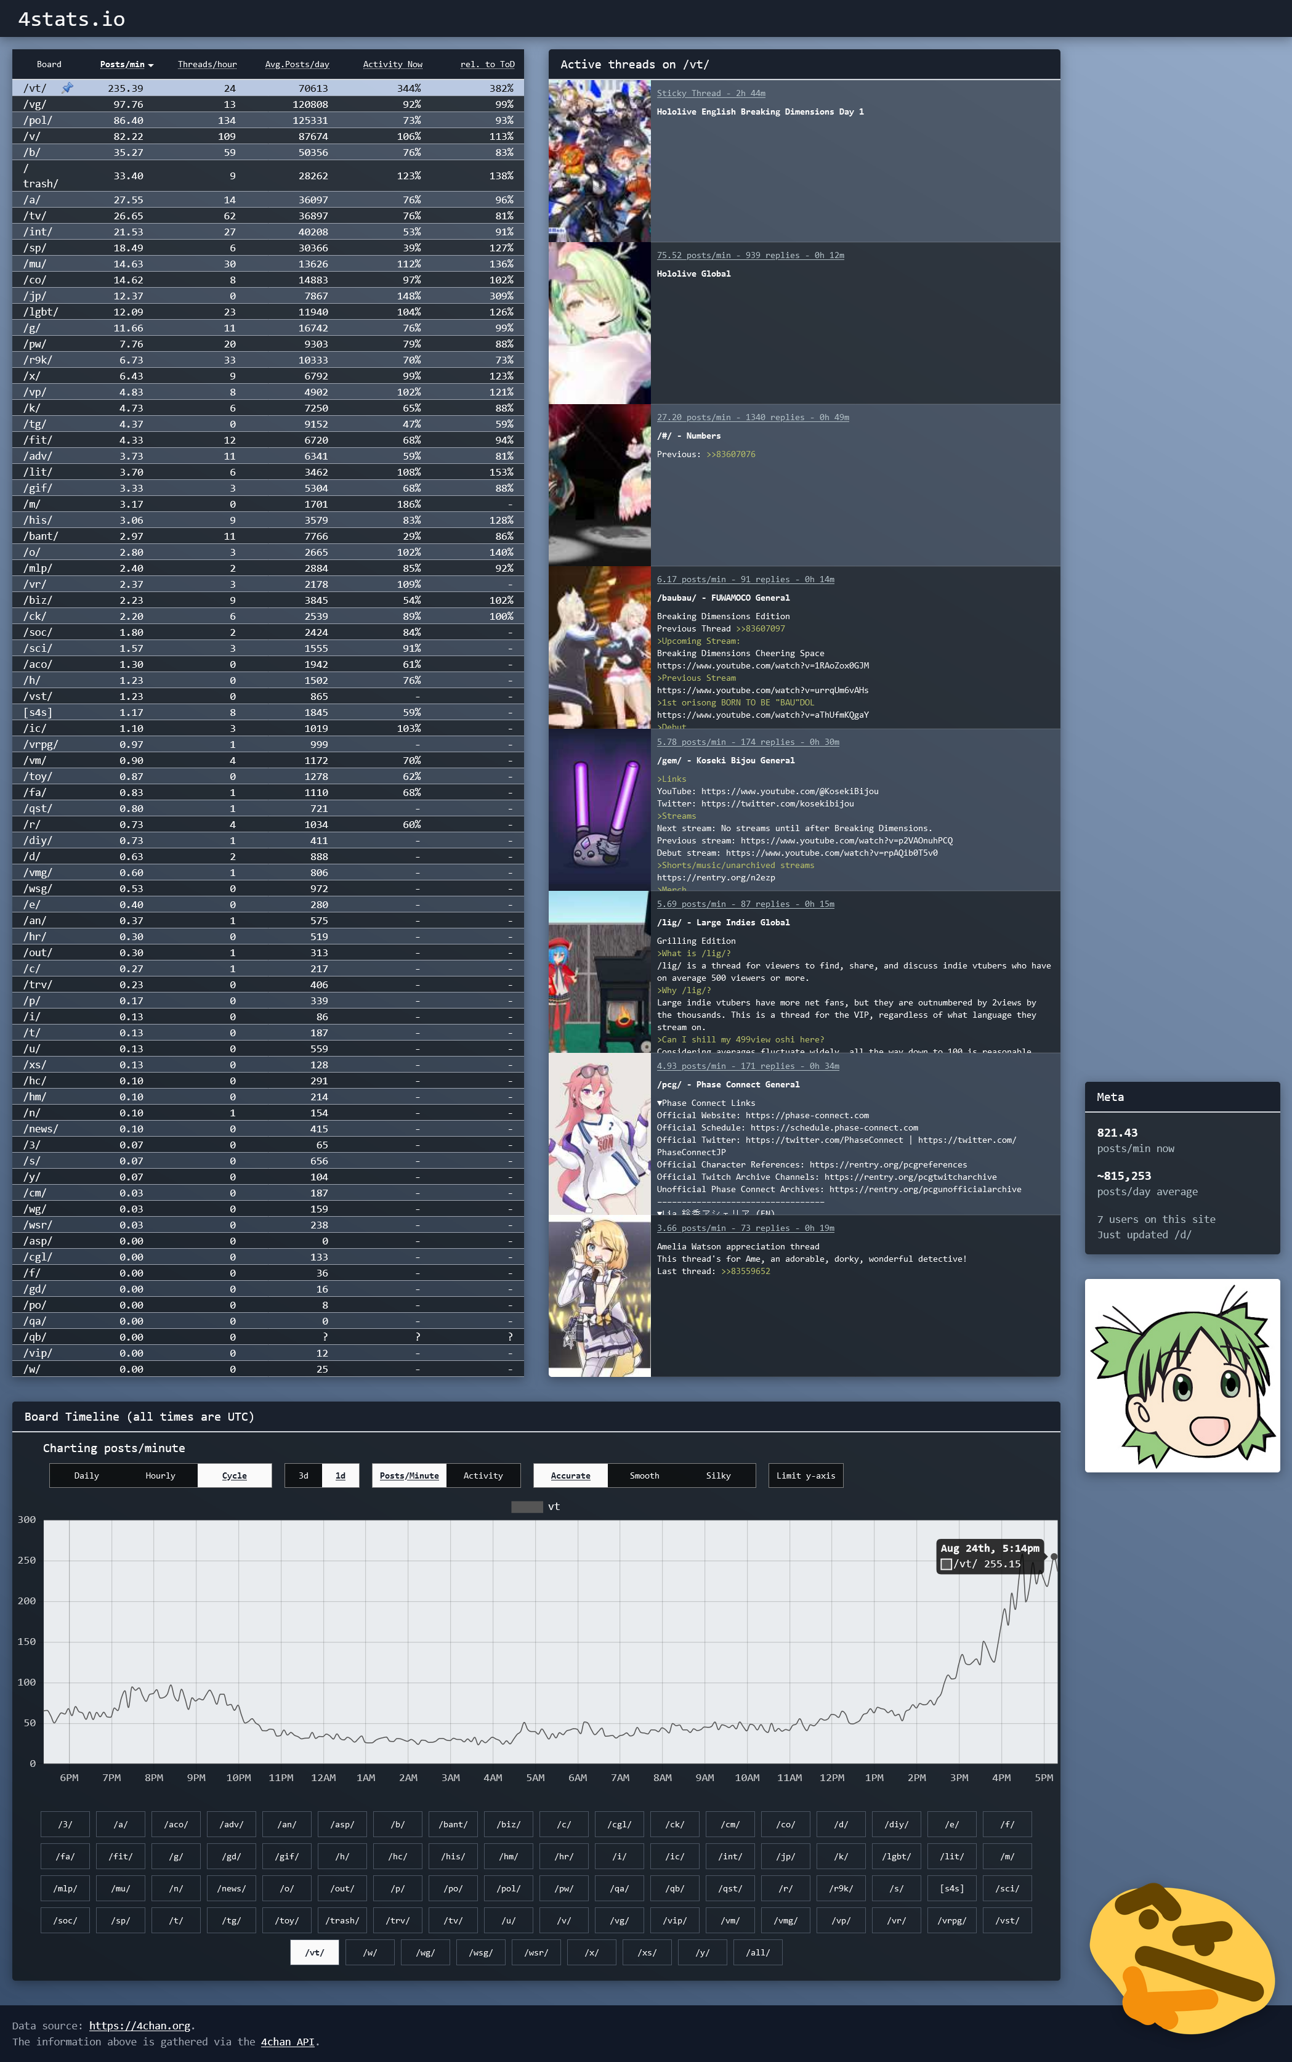Click the vt legend color swatch
1292x2062 pixels.
(x=527, y=1506)
